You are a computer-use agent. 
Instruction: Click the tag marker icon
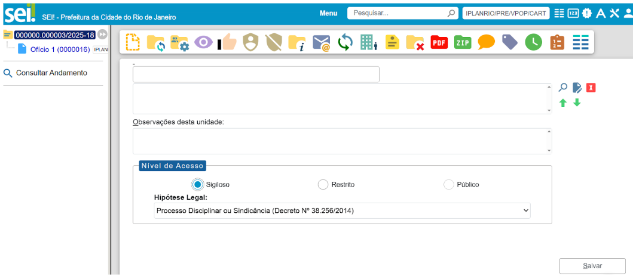click(509, 42)
